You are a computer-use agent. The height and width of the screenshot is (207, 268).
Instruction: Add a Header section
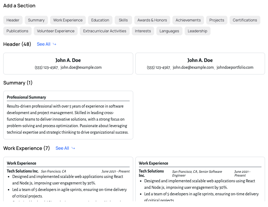click(x=13, y=20)
